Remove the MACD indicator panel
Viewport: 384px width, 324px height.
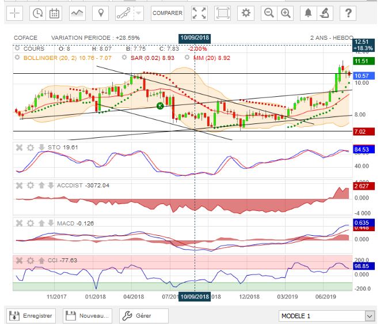point(19,223)
